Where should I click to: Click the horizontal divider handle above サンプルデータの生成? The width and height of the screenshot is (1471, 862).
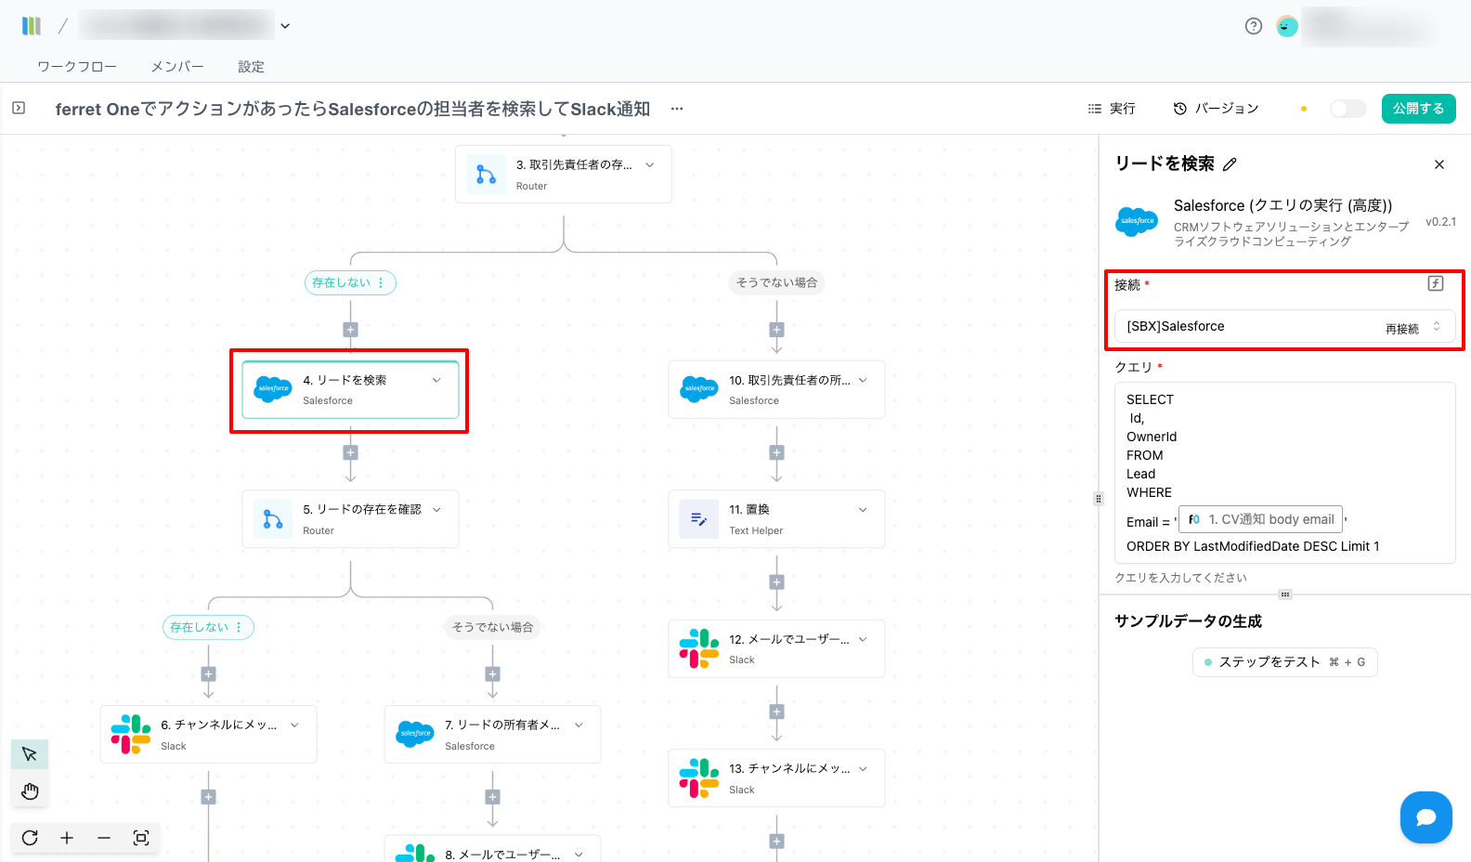[x=1285, y=594]
